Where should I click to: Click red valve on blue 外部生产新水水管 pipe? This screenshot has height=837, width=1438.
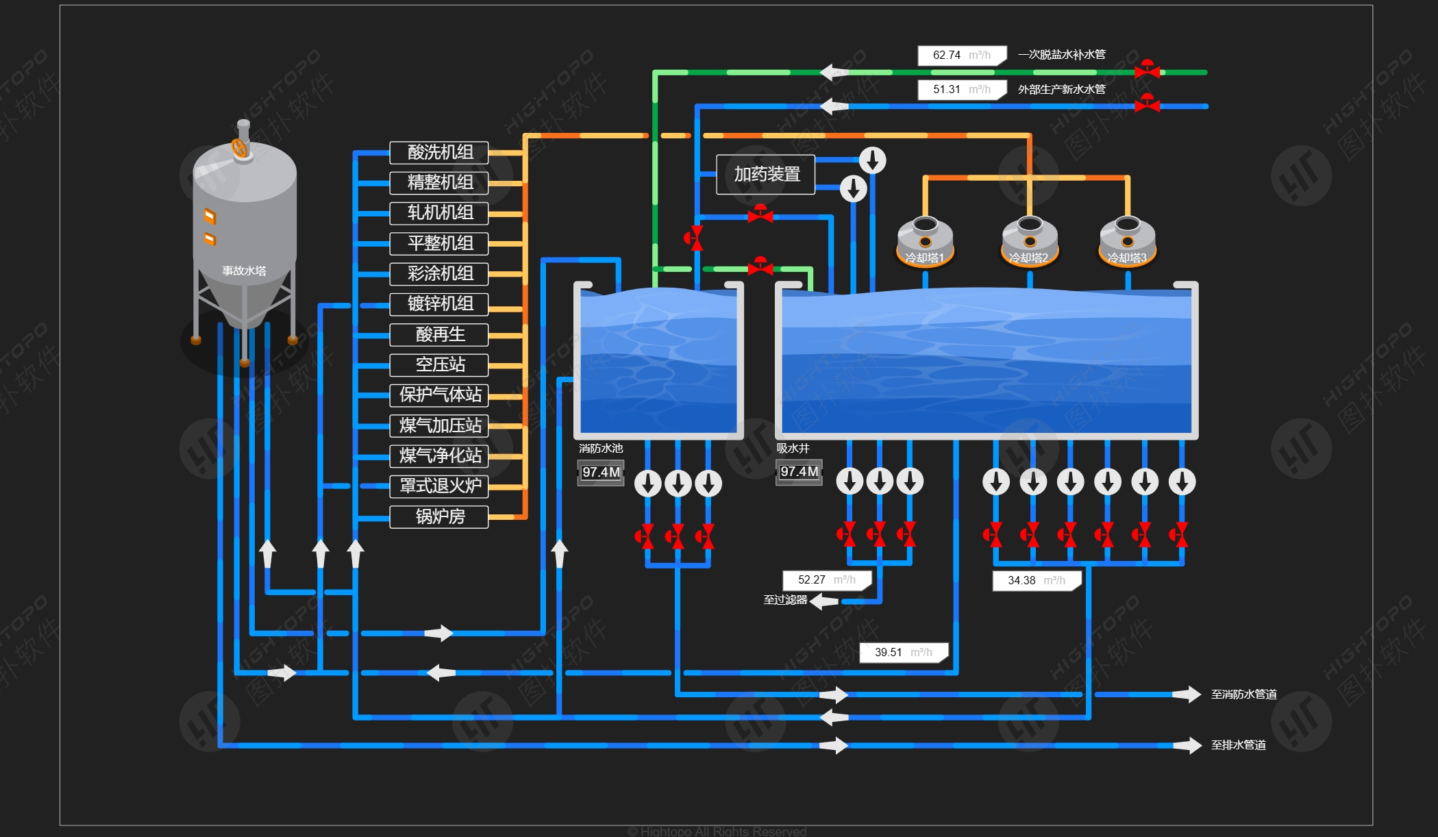pos(1147,104)
